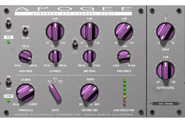The width and height of the screenshot is (185, 123).
Task: Click the Apogee logo
Action: pos(73,9)
